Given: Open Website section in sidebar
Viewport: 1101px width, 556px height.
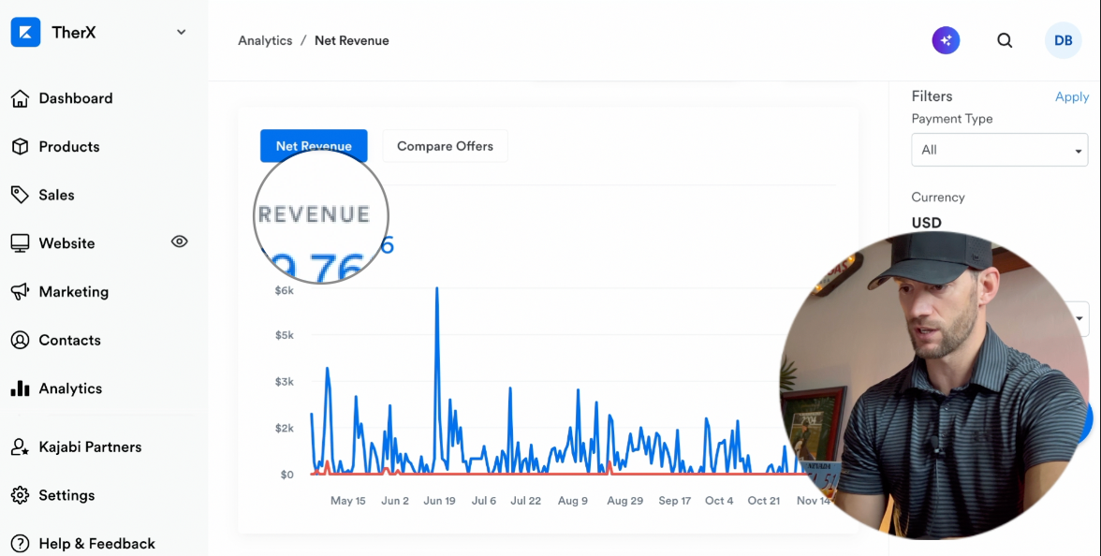Looking at the screenshot, I should (x=66, y=243).
